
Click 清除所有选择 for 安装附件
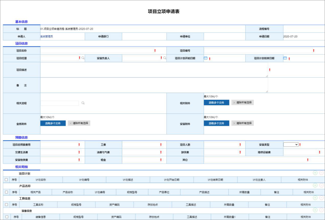[x=243, y=123]
